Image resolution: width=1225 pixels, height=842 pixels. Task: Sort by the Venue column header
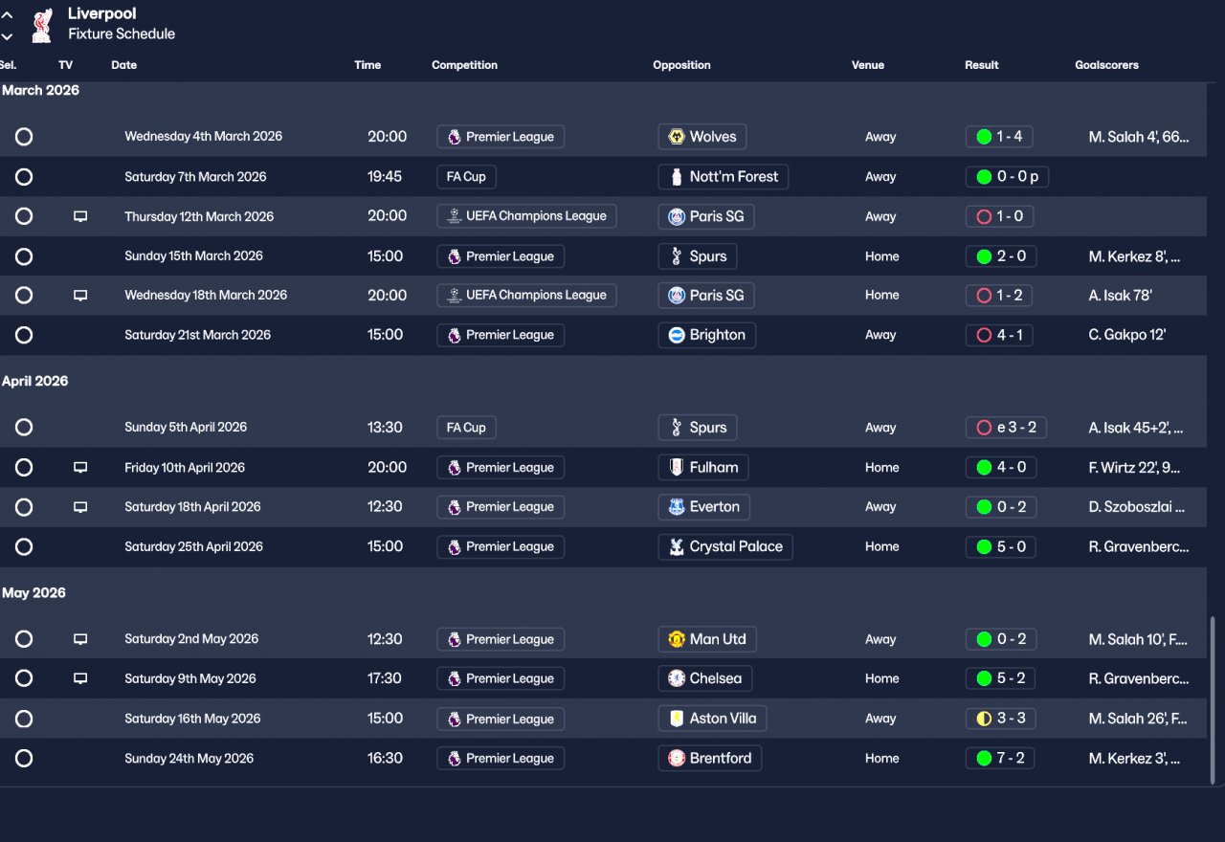(868, 65)
